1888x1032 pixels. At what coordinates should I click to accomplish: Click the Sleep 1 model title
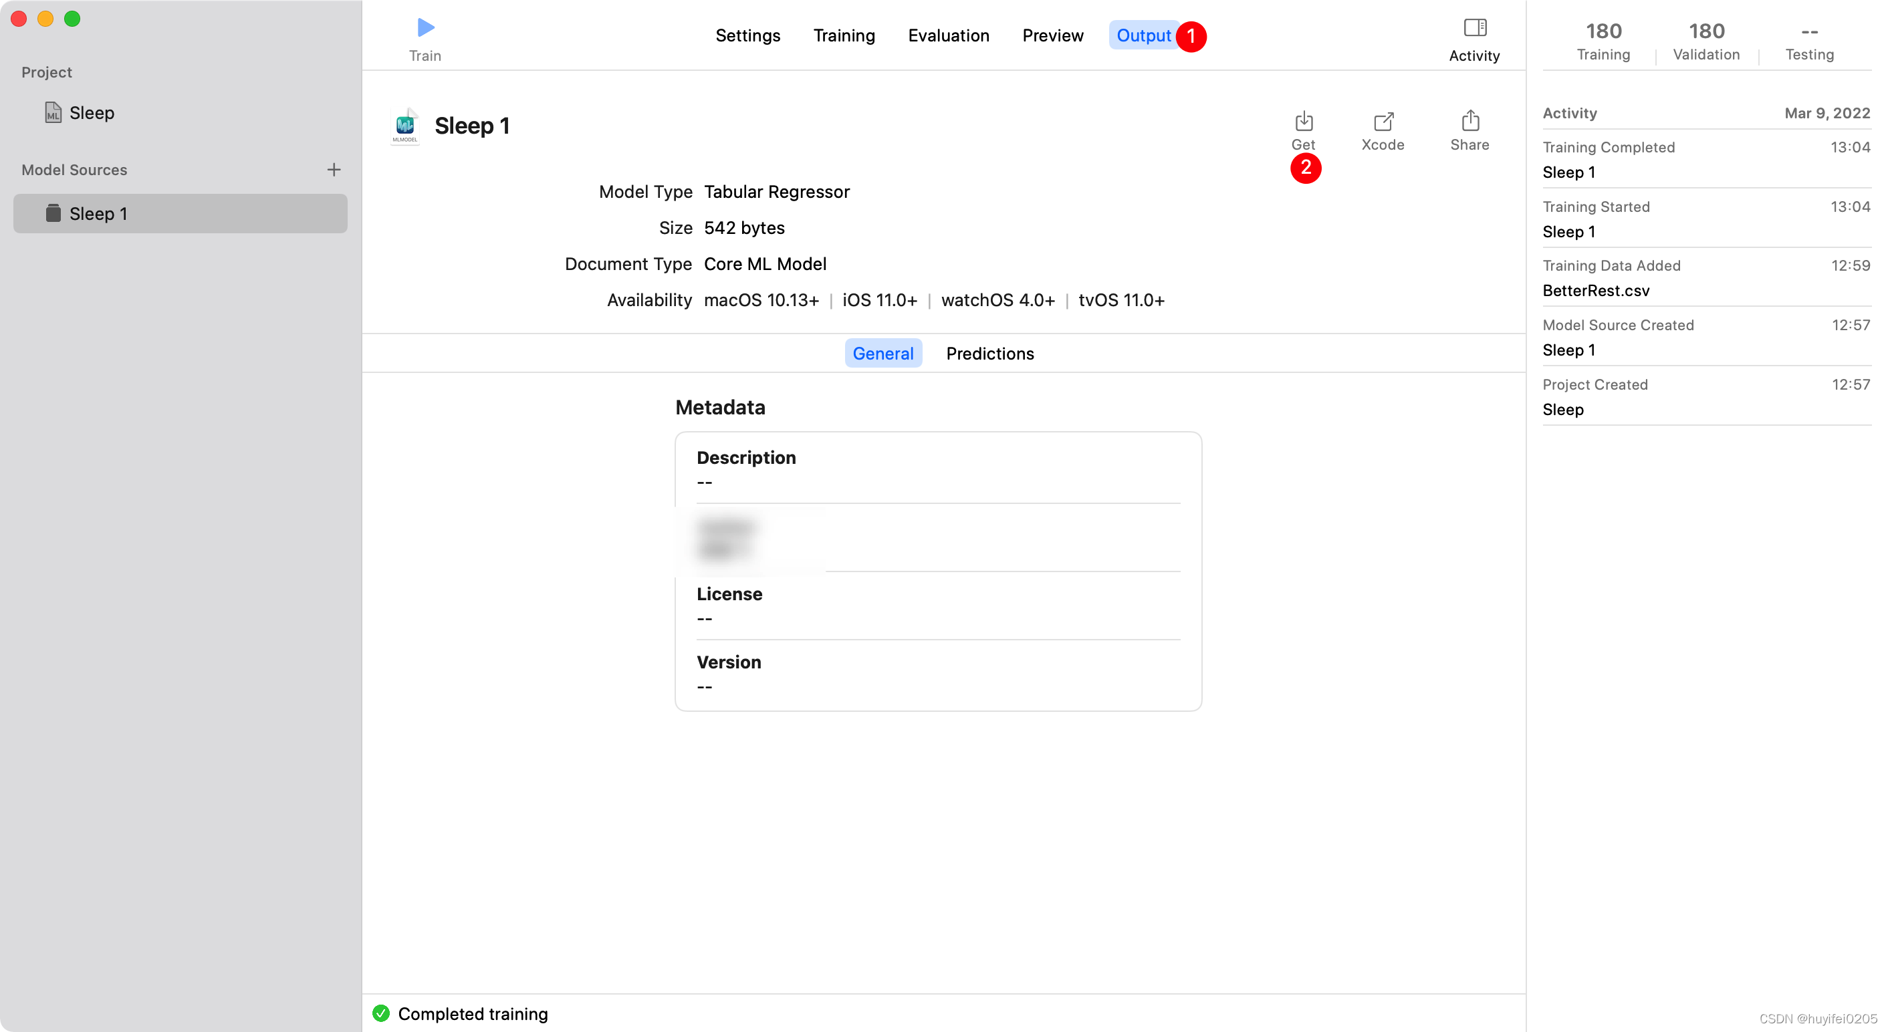(x=472, y=126)
